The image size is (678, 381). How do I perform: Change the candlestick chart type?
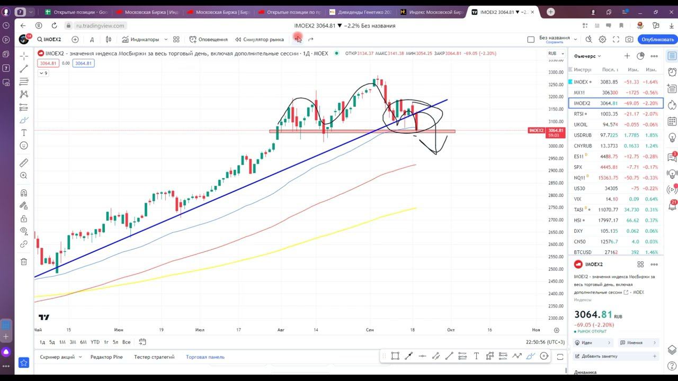(x=109, y=39)
